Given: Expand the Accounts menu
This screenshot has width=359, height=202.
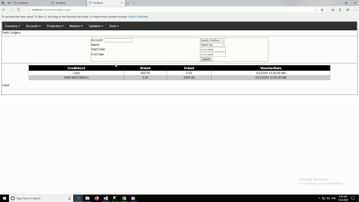Looking at the screenshot, I should click(33, 26).
